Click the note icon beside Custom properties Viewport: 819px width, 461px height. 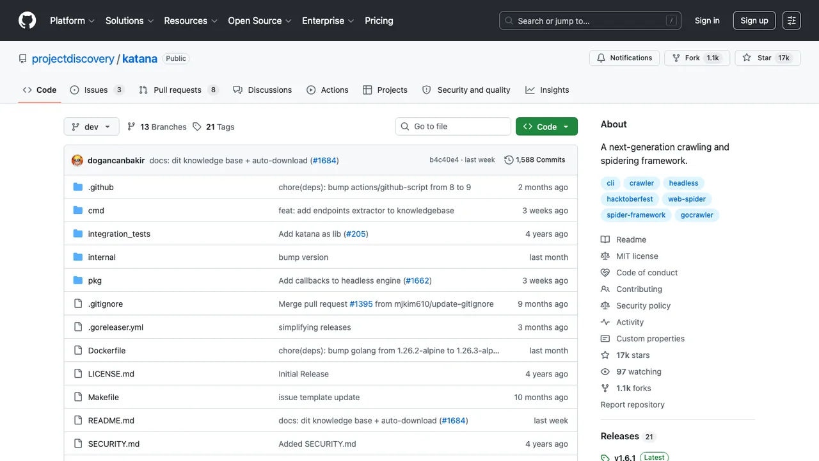point(605,339)
